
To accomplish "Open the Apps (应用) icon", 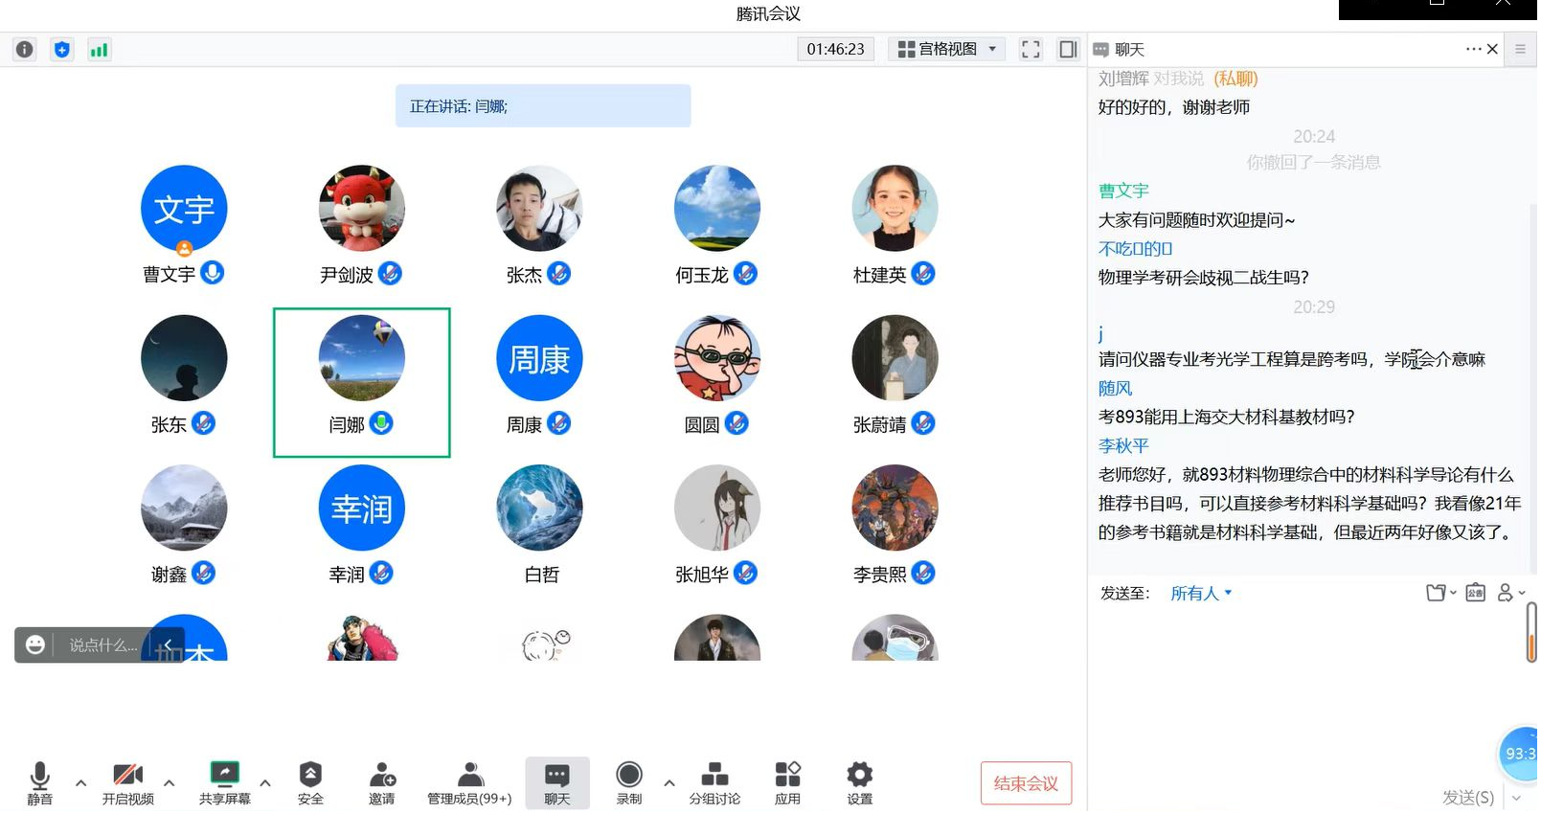I will tap(787, 782).
